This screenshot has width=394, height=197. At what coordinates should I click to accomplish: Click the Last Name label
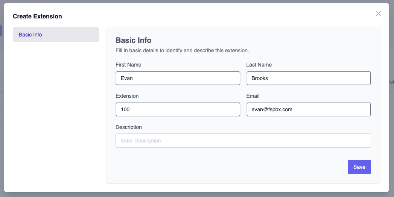pyautogui.click(x=259, y=65)
